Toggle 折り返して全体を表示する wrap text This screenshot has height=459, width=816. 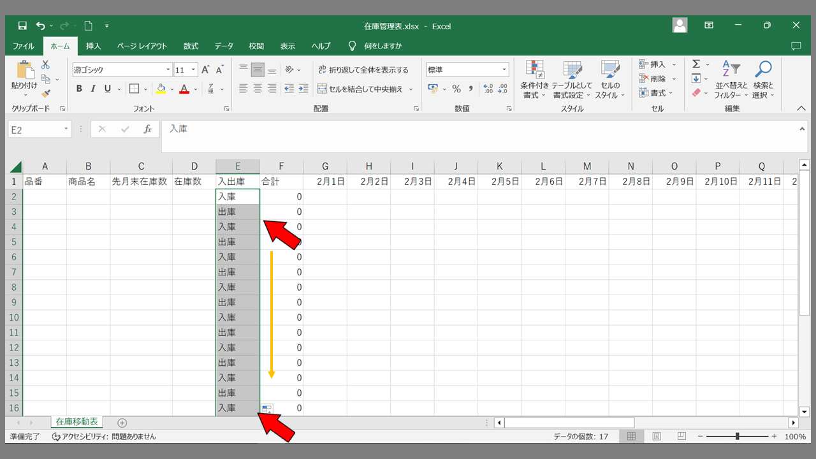[x=363, y=70]
